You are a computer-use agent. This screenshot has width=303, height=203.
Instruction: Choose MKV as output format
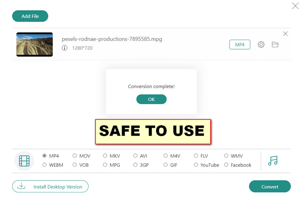[x=105, y=156]
